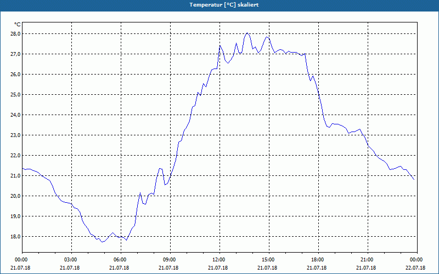Click the "24,0" y-axis value
Viewport: 439px width, 274px height.
pyautogui.click(x=15, y=115)
